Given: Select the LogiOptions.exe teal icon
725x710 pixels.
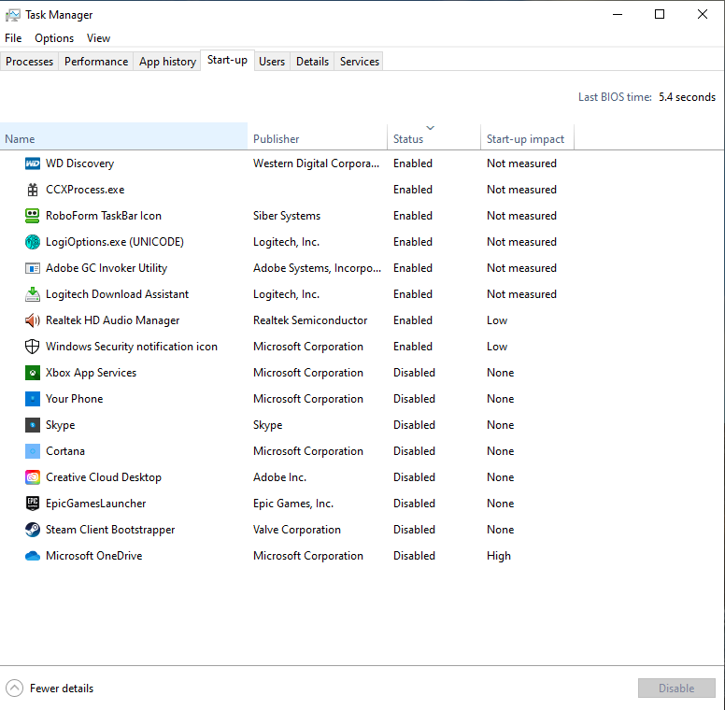Looking at the screenshot, I should point(33,242).
